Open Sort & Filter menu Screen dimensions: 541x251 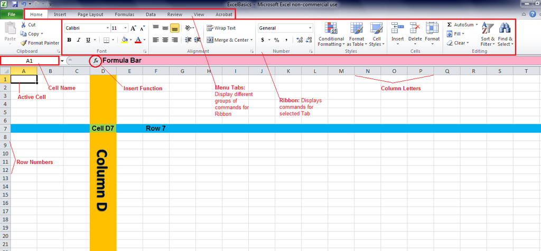pos(488,34)
